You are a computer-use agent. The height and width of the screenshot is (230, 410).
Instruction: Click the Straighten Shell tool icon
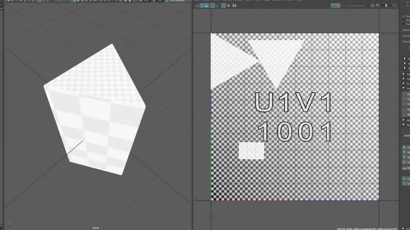click(x=404, y=115)
